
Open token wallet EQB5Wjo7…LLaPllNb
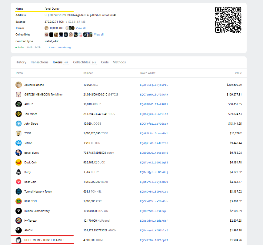154,114
